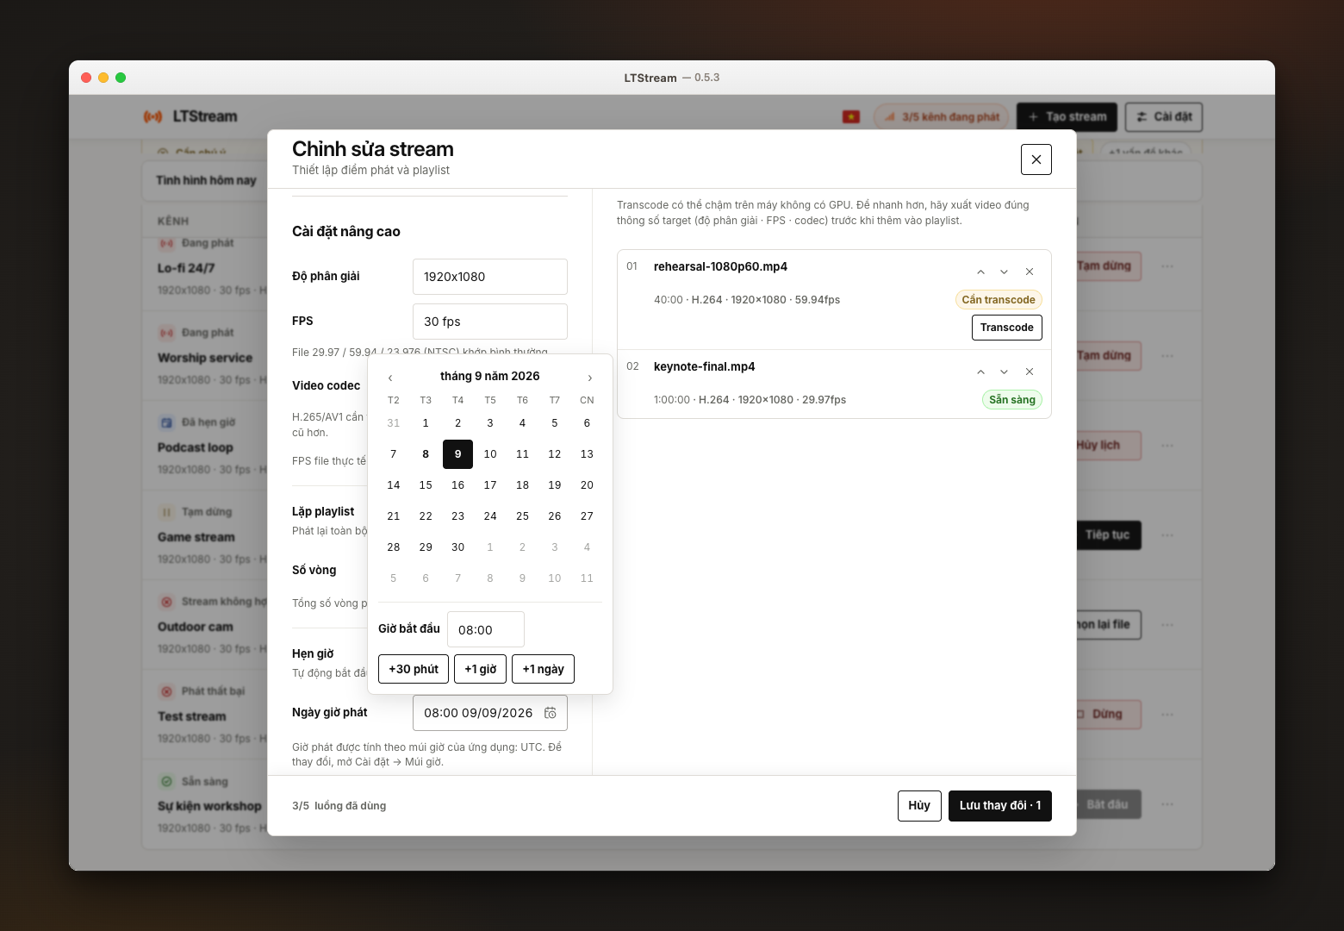Cancel editing with the Hủy button

(x=918, y=806)
